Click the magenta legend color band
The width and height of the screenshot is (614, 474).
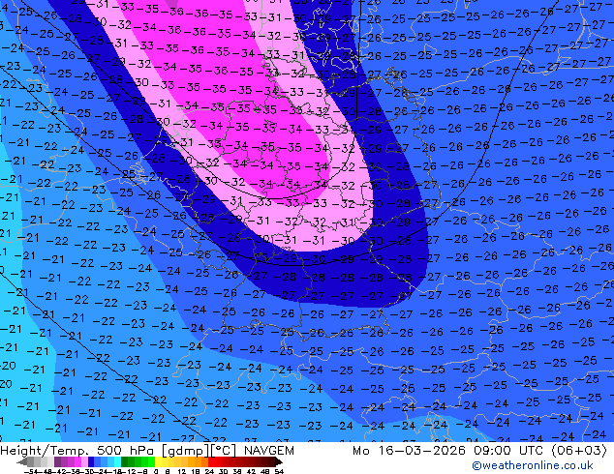(x=77, y=462)
